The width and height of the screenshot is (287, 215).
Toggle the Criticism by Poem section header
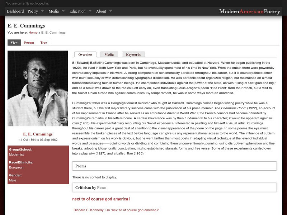(x=174, y=187)
